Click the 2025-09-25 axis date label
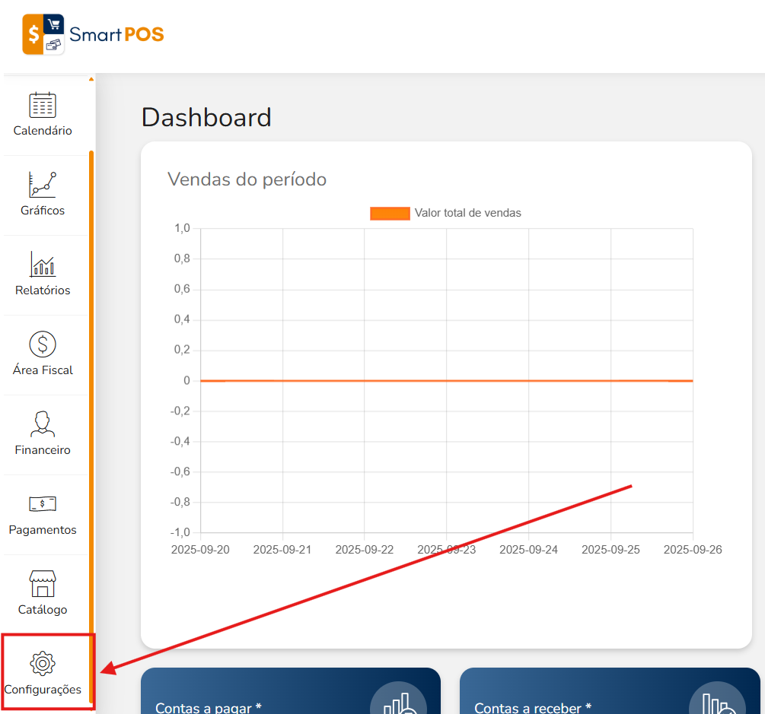This screenshot has height=714, width=765. pyautogui.click(x=610, y=550)
